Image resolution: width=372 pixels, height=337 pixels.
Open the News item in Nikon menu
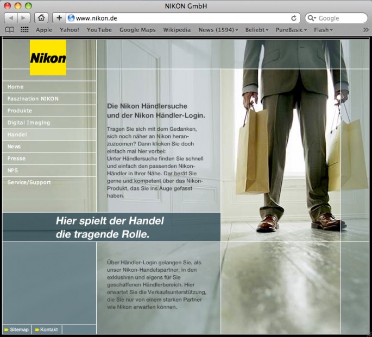click(x=49, y=147)
